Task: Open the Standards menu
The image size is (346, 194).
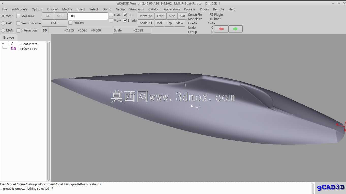Action: click(x=136, y=9)
